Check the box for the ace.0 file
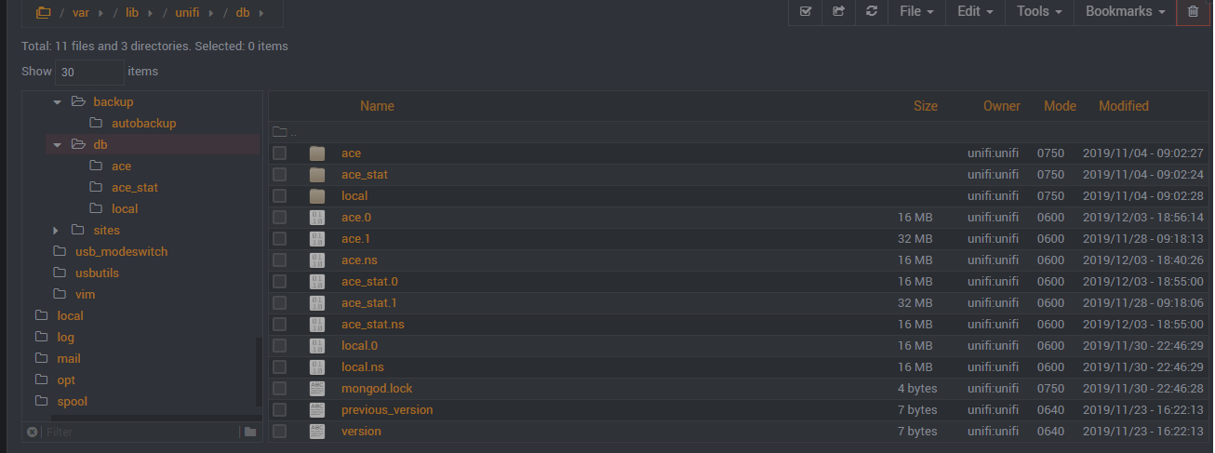 [x=279, y=217]
